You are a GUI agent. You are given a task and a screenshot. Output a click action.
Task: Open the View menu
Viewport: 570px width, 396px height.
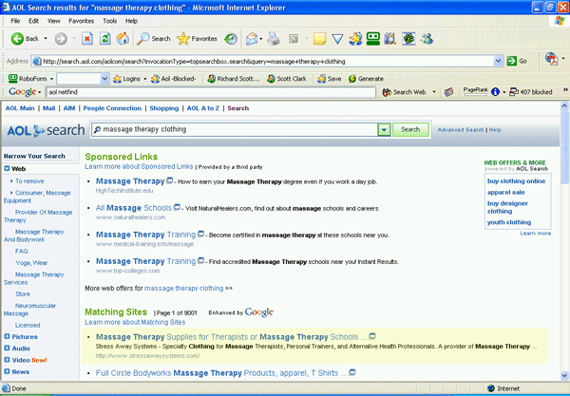[x=54, y=21]
